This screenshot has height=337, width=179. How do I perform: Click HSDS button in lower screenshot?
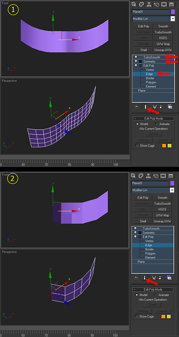(163, 209)
